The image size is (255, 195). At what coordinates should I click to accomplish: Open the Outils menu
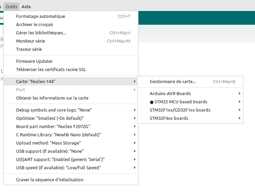(x=12, y=7)
